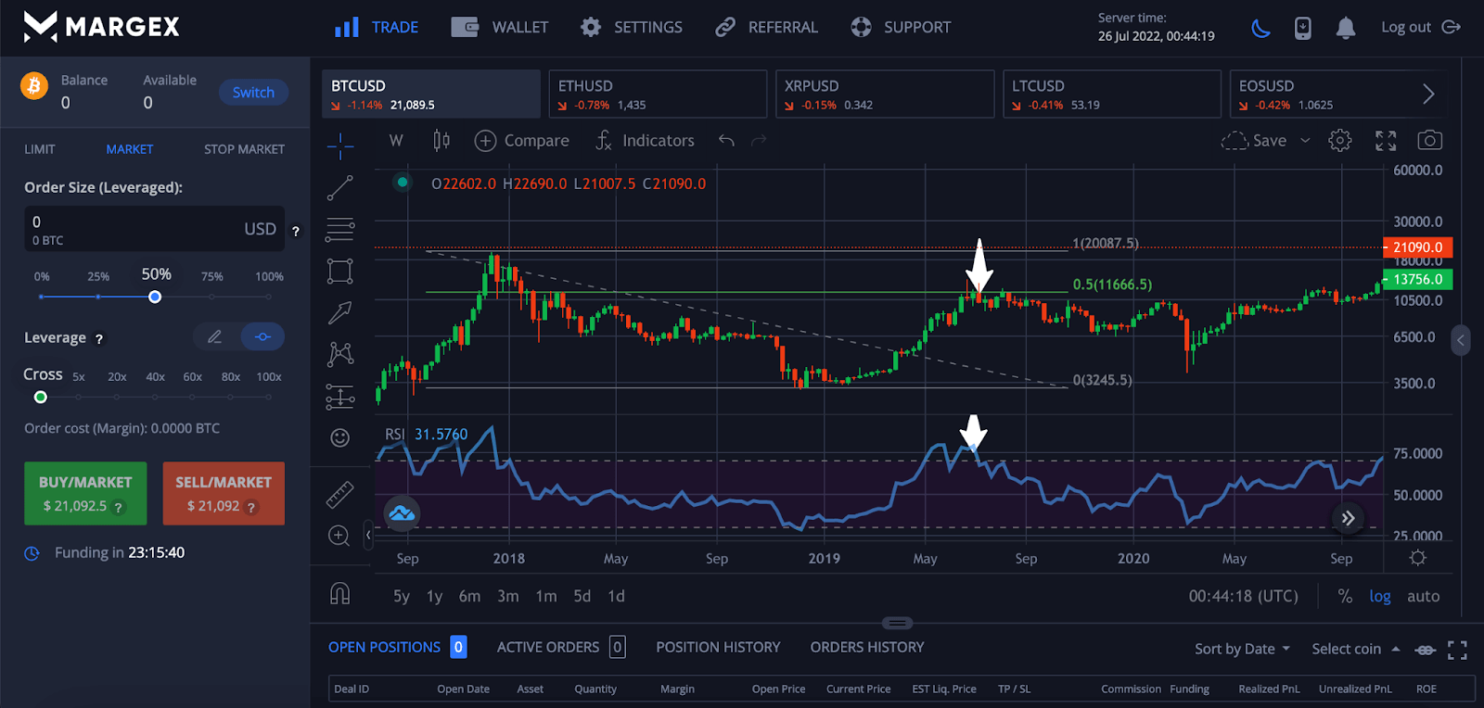Enter fullscreen chart mode
Screen dimensions: 1484x708
[1386, 141]
